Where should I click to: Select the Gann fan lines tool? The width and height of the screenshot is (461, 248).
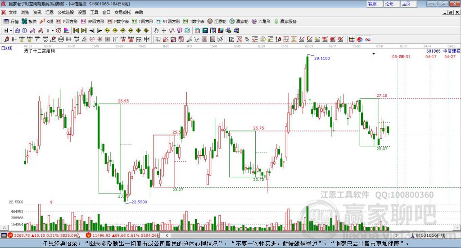(x=166, y=39)
